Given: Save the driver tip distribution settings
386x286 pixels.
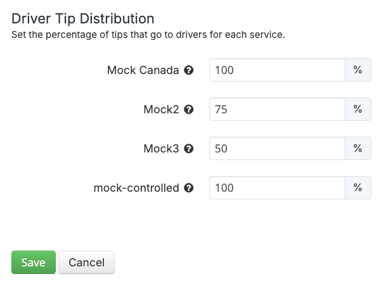Looking at the screenshot, I should [33, 262].
